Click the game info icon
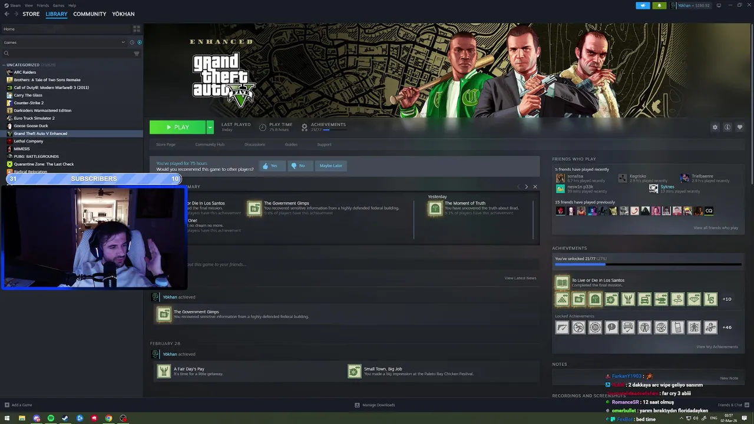 (727, 127)
